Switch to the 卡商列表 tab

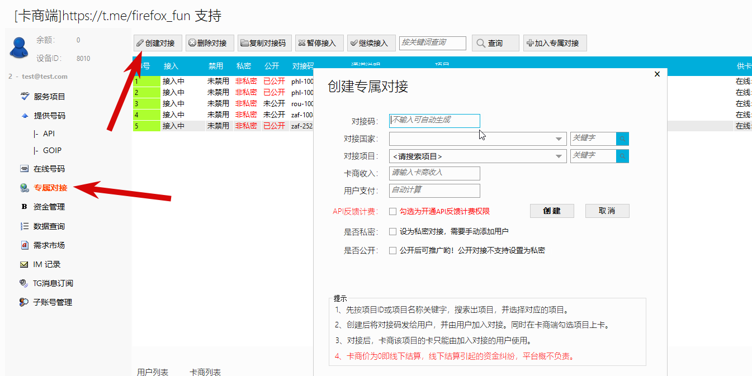205,372
